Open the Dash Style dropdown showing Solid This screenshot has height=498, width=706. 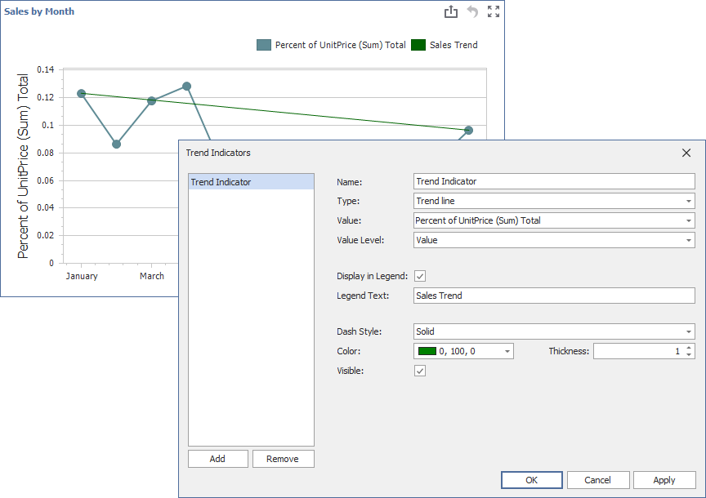pos(688,331)
